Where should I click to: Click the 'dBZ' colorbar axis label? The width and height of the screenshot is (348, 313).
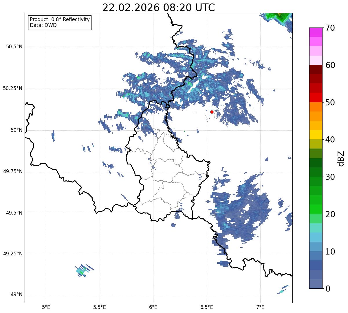pos(341,158)
